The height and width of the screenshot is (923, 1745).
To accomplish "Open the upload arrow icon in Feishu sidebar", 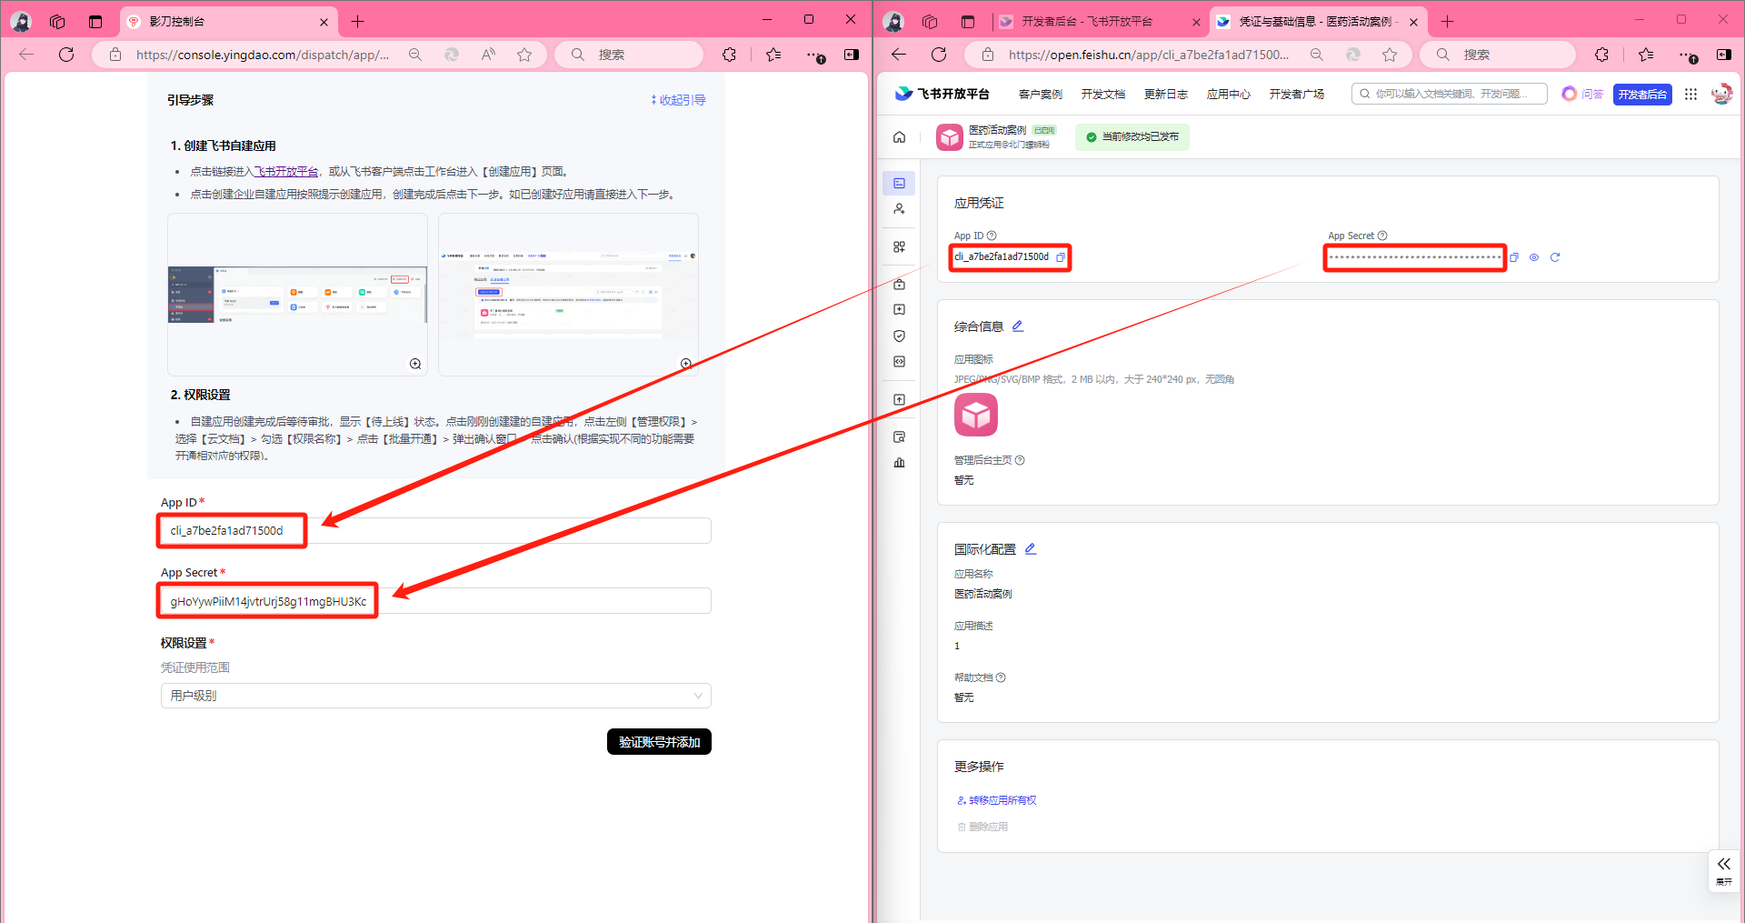I will (x=899, y=399).
